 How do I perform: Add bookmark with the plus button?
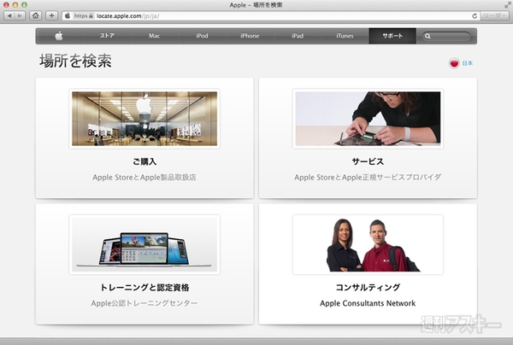tap(51, 15)
